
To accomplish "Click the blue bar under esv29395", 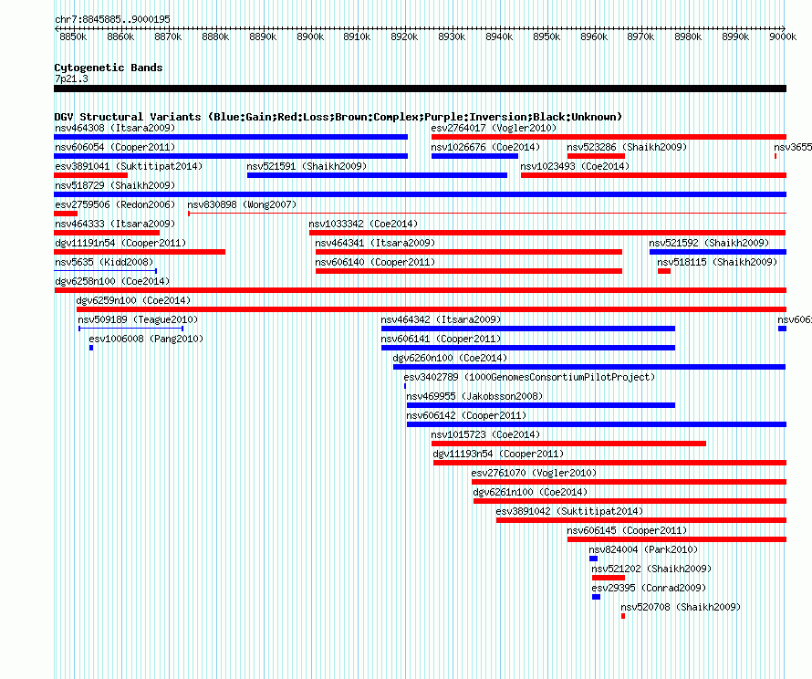I will [596, 597].
